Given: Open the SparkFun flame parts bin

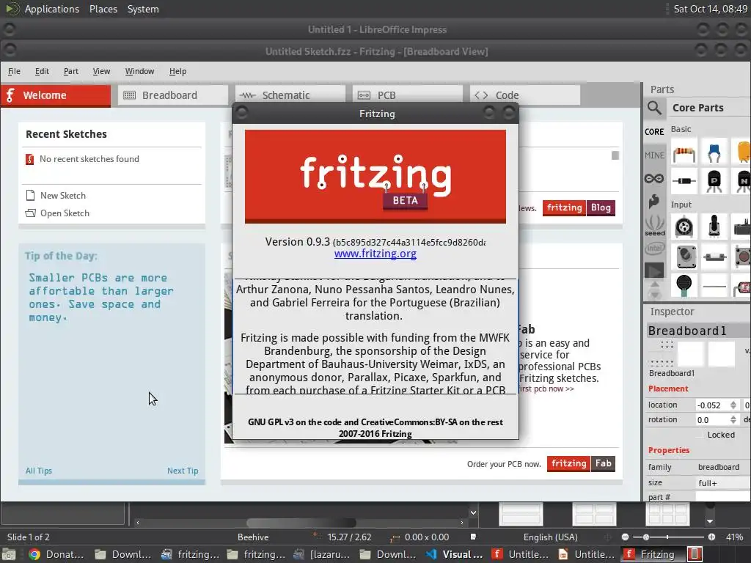Looking at the screenshot, I should coord(654,201).
